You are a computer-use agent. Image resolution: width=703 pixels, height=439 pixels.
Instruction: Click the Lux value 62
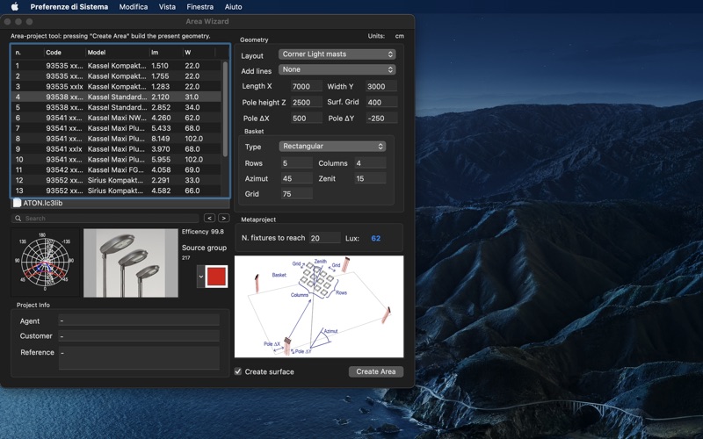coord(376,238)
